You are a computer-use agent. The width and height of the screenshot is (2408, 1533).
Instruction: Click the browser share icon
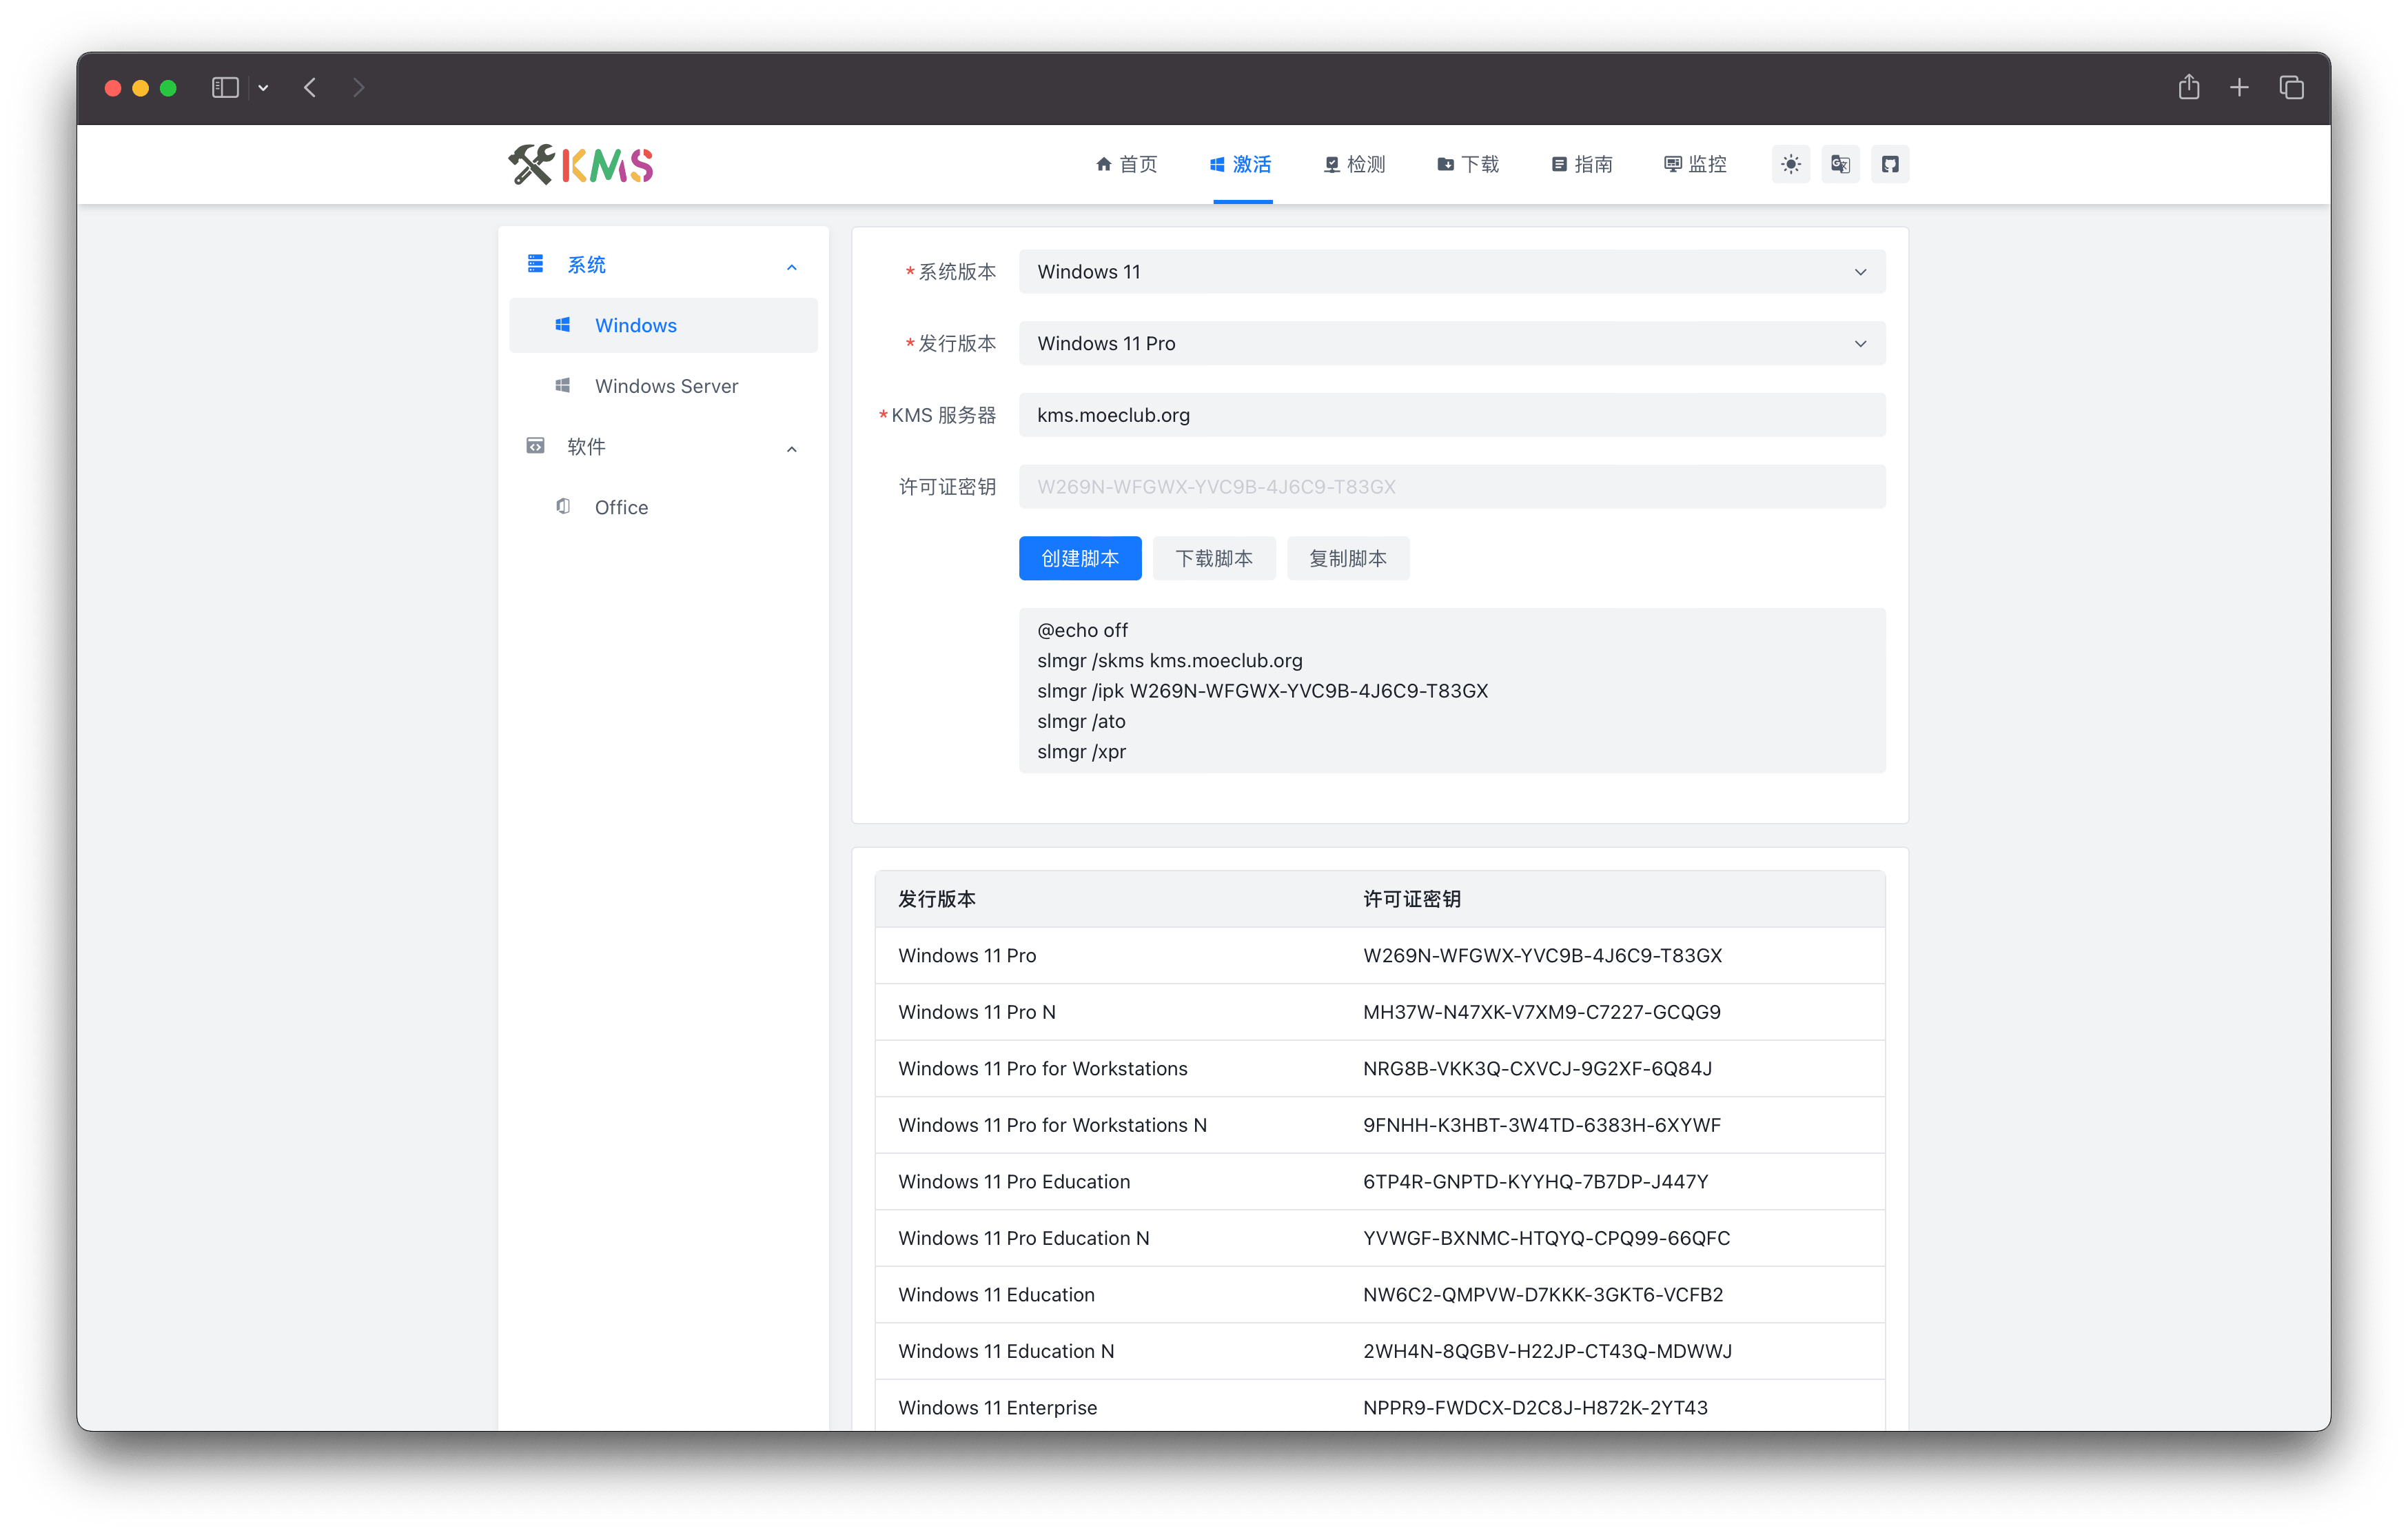pyautogui.click(x=2189, y=87)
